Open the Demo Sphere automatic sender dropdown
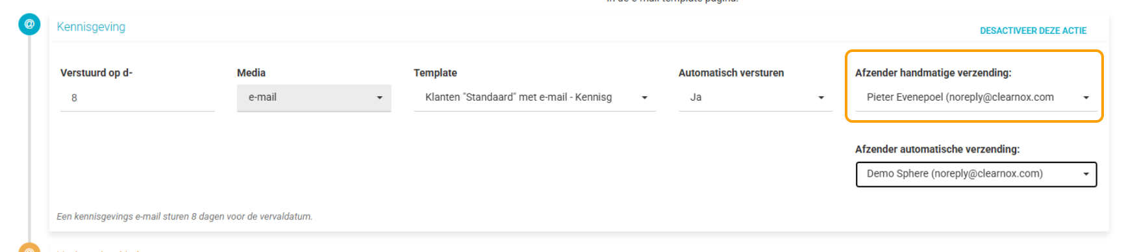 pos(976,174)
